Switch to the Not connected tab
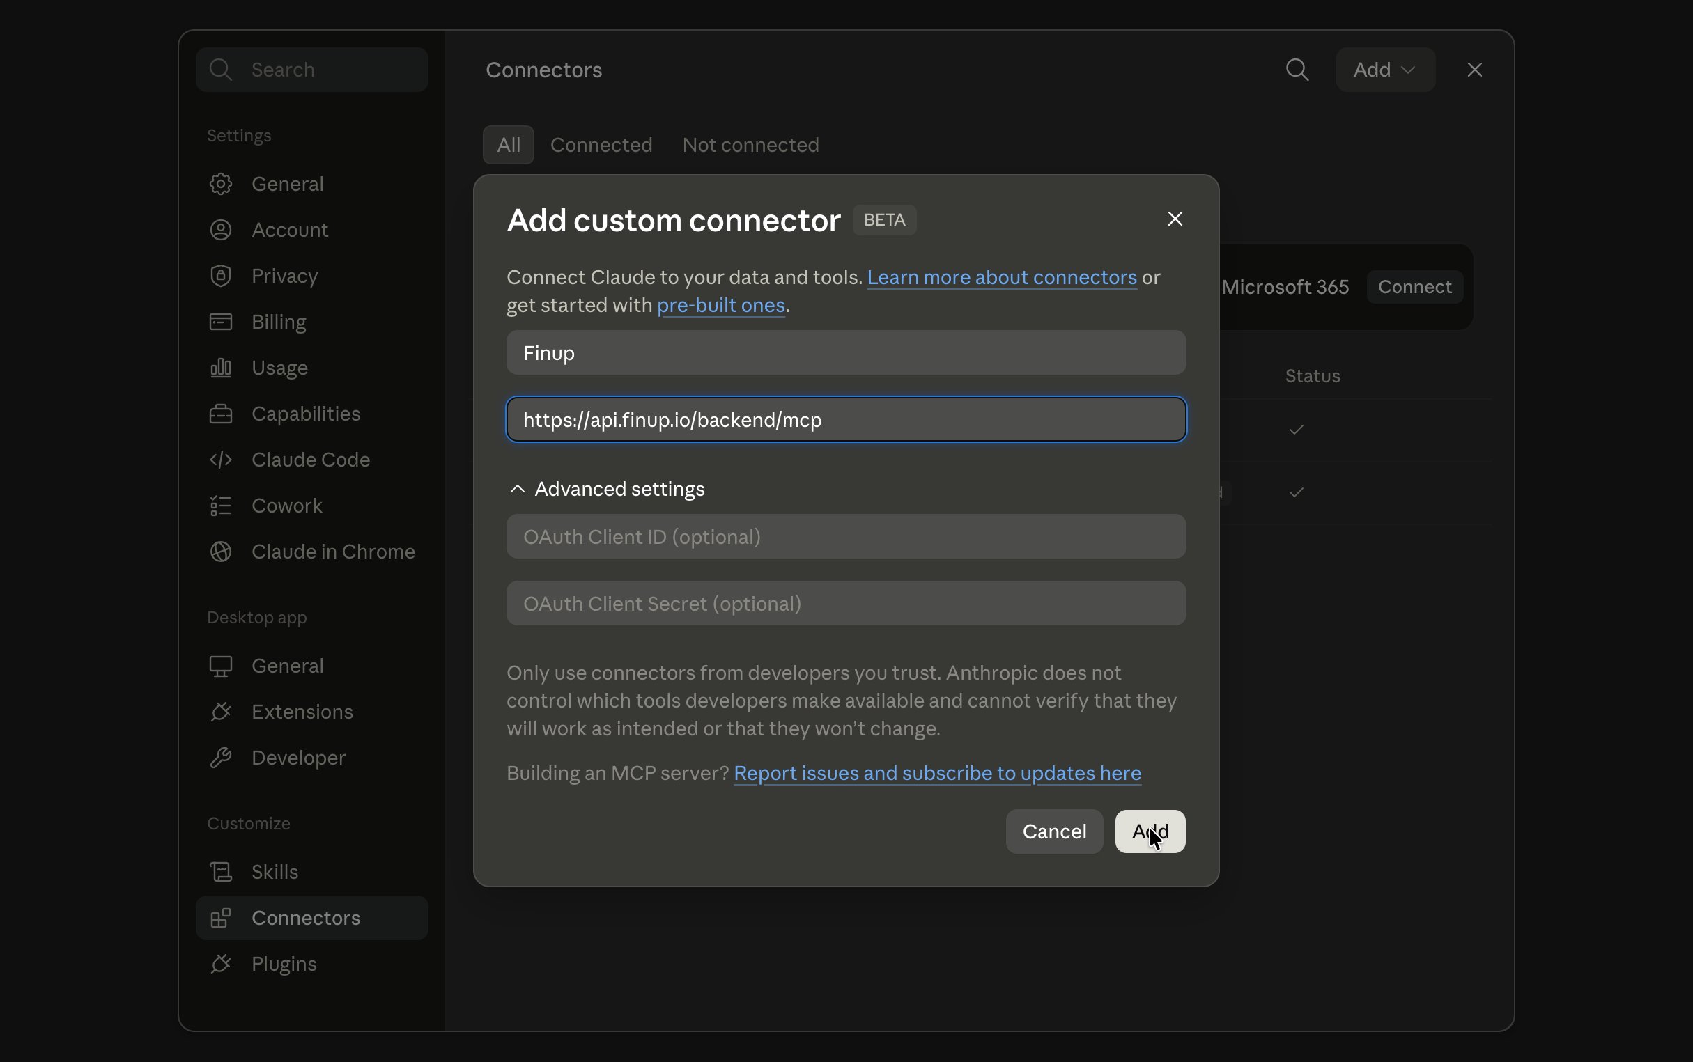 (x=750, y=145)
